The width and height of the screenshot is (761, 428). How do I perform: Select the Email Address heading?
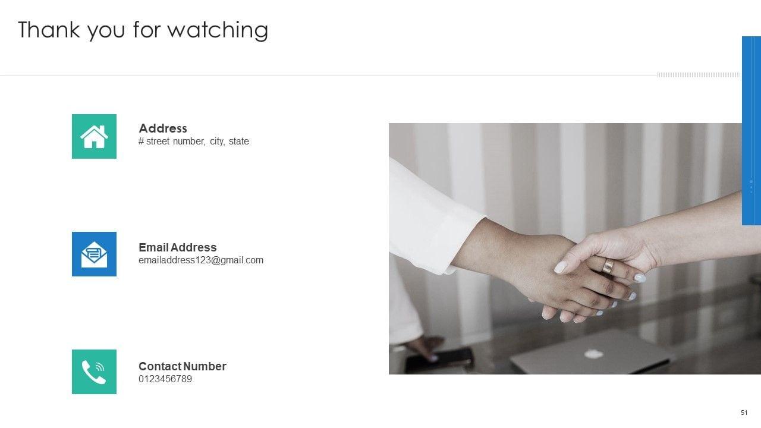[177, 247]
